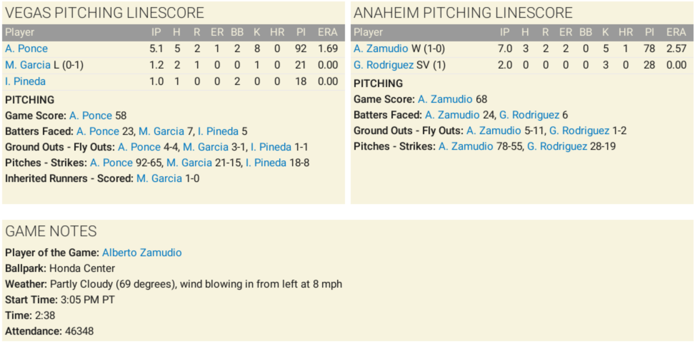Click I. Pineda in Vegas Batters Faced line
The height and width of the screenshot is (344, 695).
[x=218, y=131]
